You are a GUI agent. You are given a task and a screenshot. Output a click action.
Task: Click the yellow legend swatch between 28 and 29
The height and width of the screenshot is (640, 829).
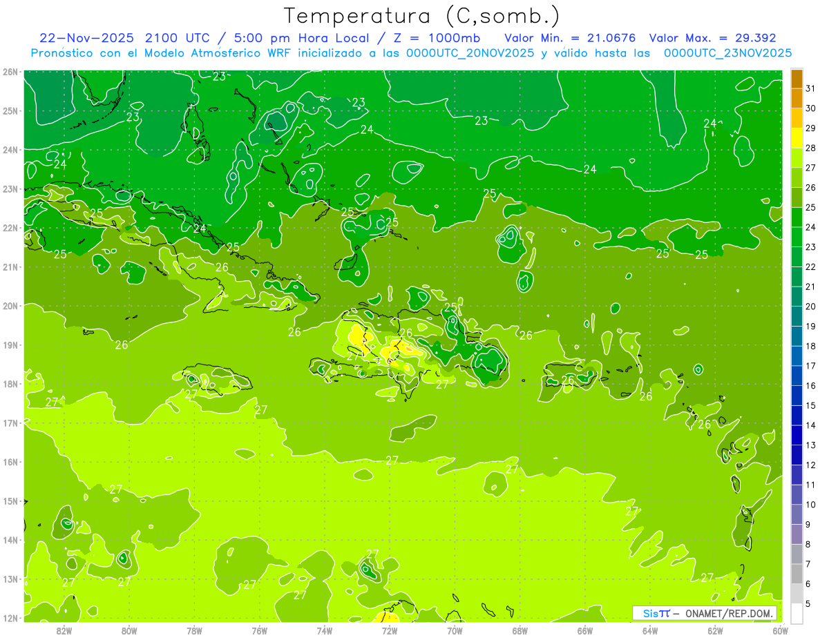pos(797,137)
